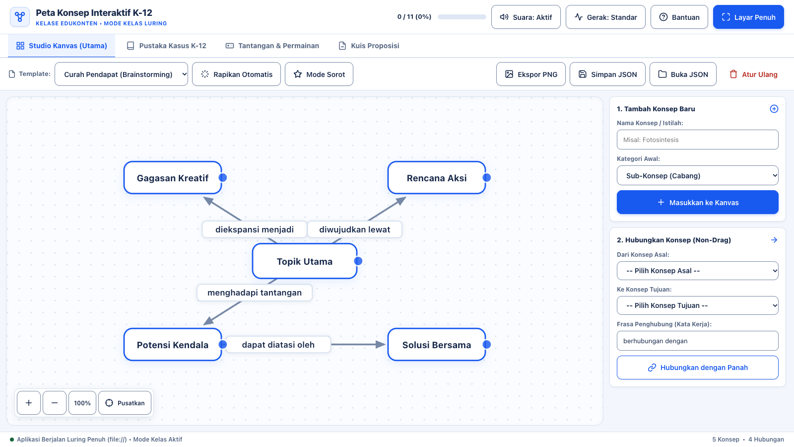Center the canvas with Pusatkan
The width and height of the screenshot is (794, 447).
click(125, 403)
